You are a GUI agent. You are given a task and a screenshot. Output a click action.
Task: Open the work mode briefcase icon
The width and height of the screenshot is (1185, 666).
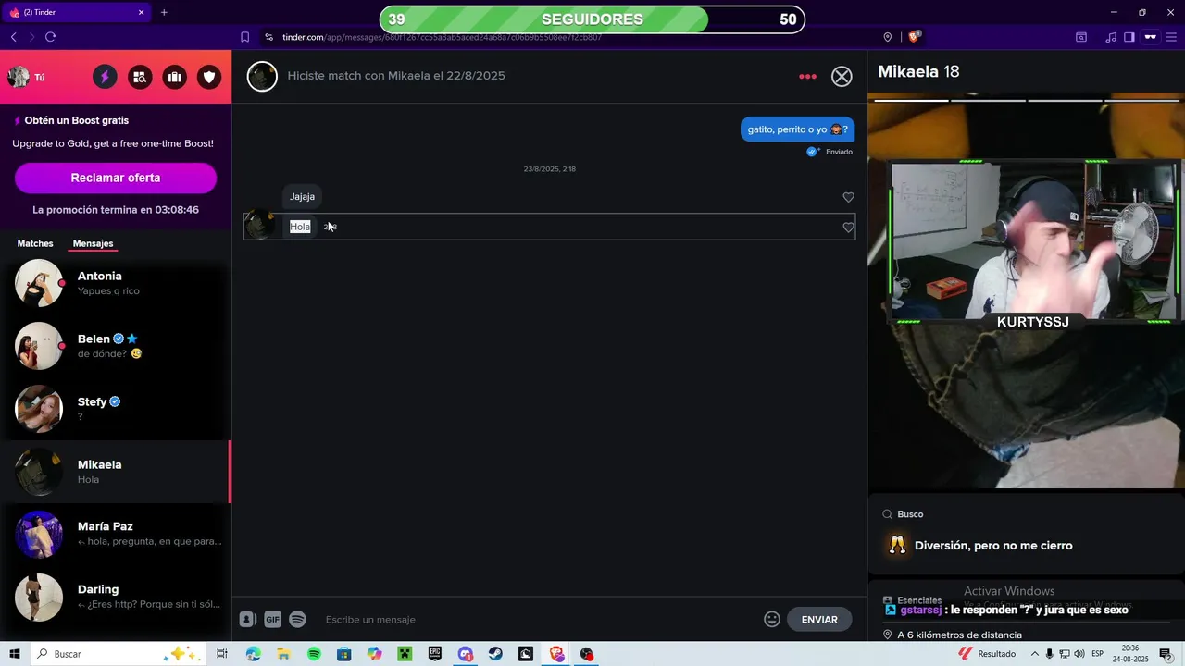(x=175, y=78)
